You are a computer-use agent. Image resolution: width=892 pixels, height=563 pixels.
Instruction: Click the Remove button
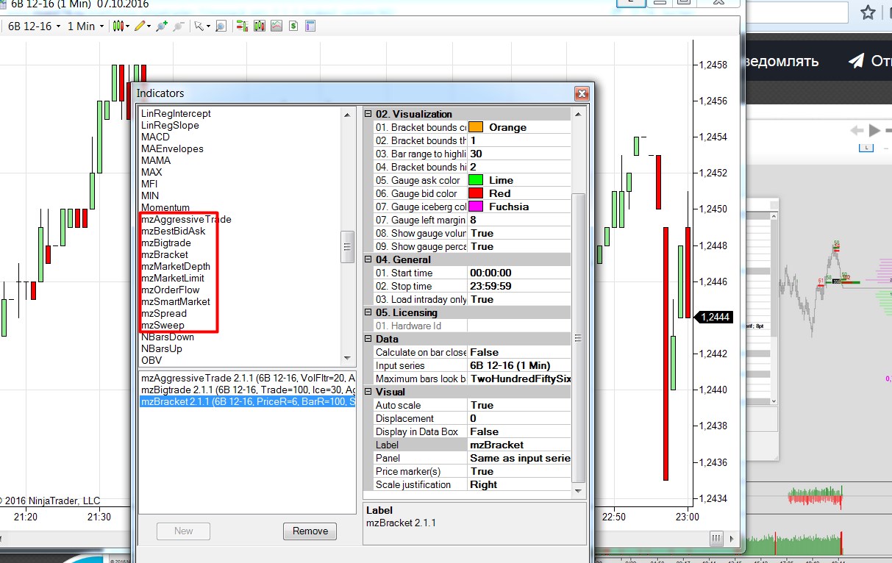click(310, 531)
